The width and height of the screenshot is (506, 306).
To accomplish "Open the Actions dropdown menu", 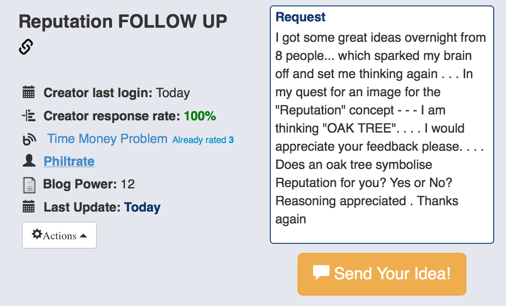I will (x=59, y=235).
